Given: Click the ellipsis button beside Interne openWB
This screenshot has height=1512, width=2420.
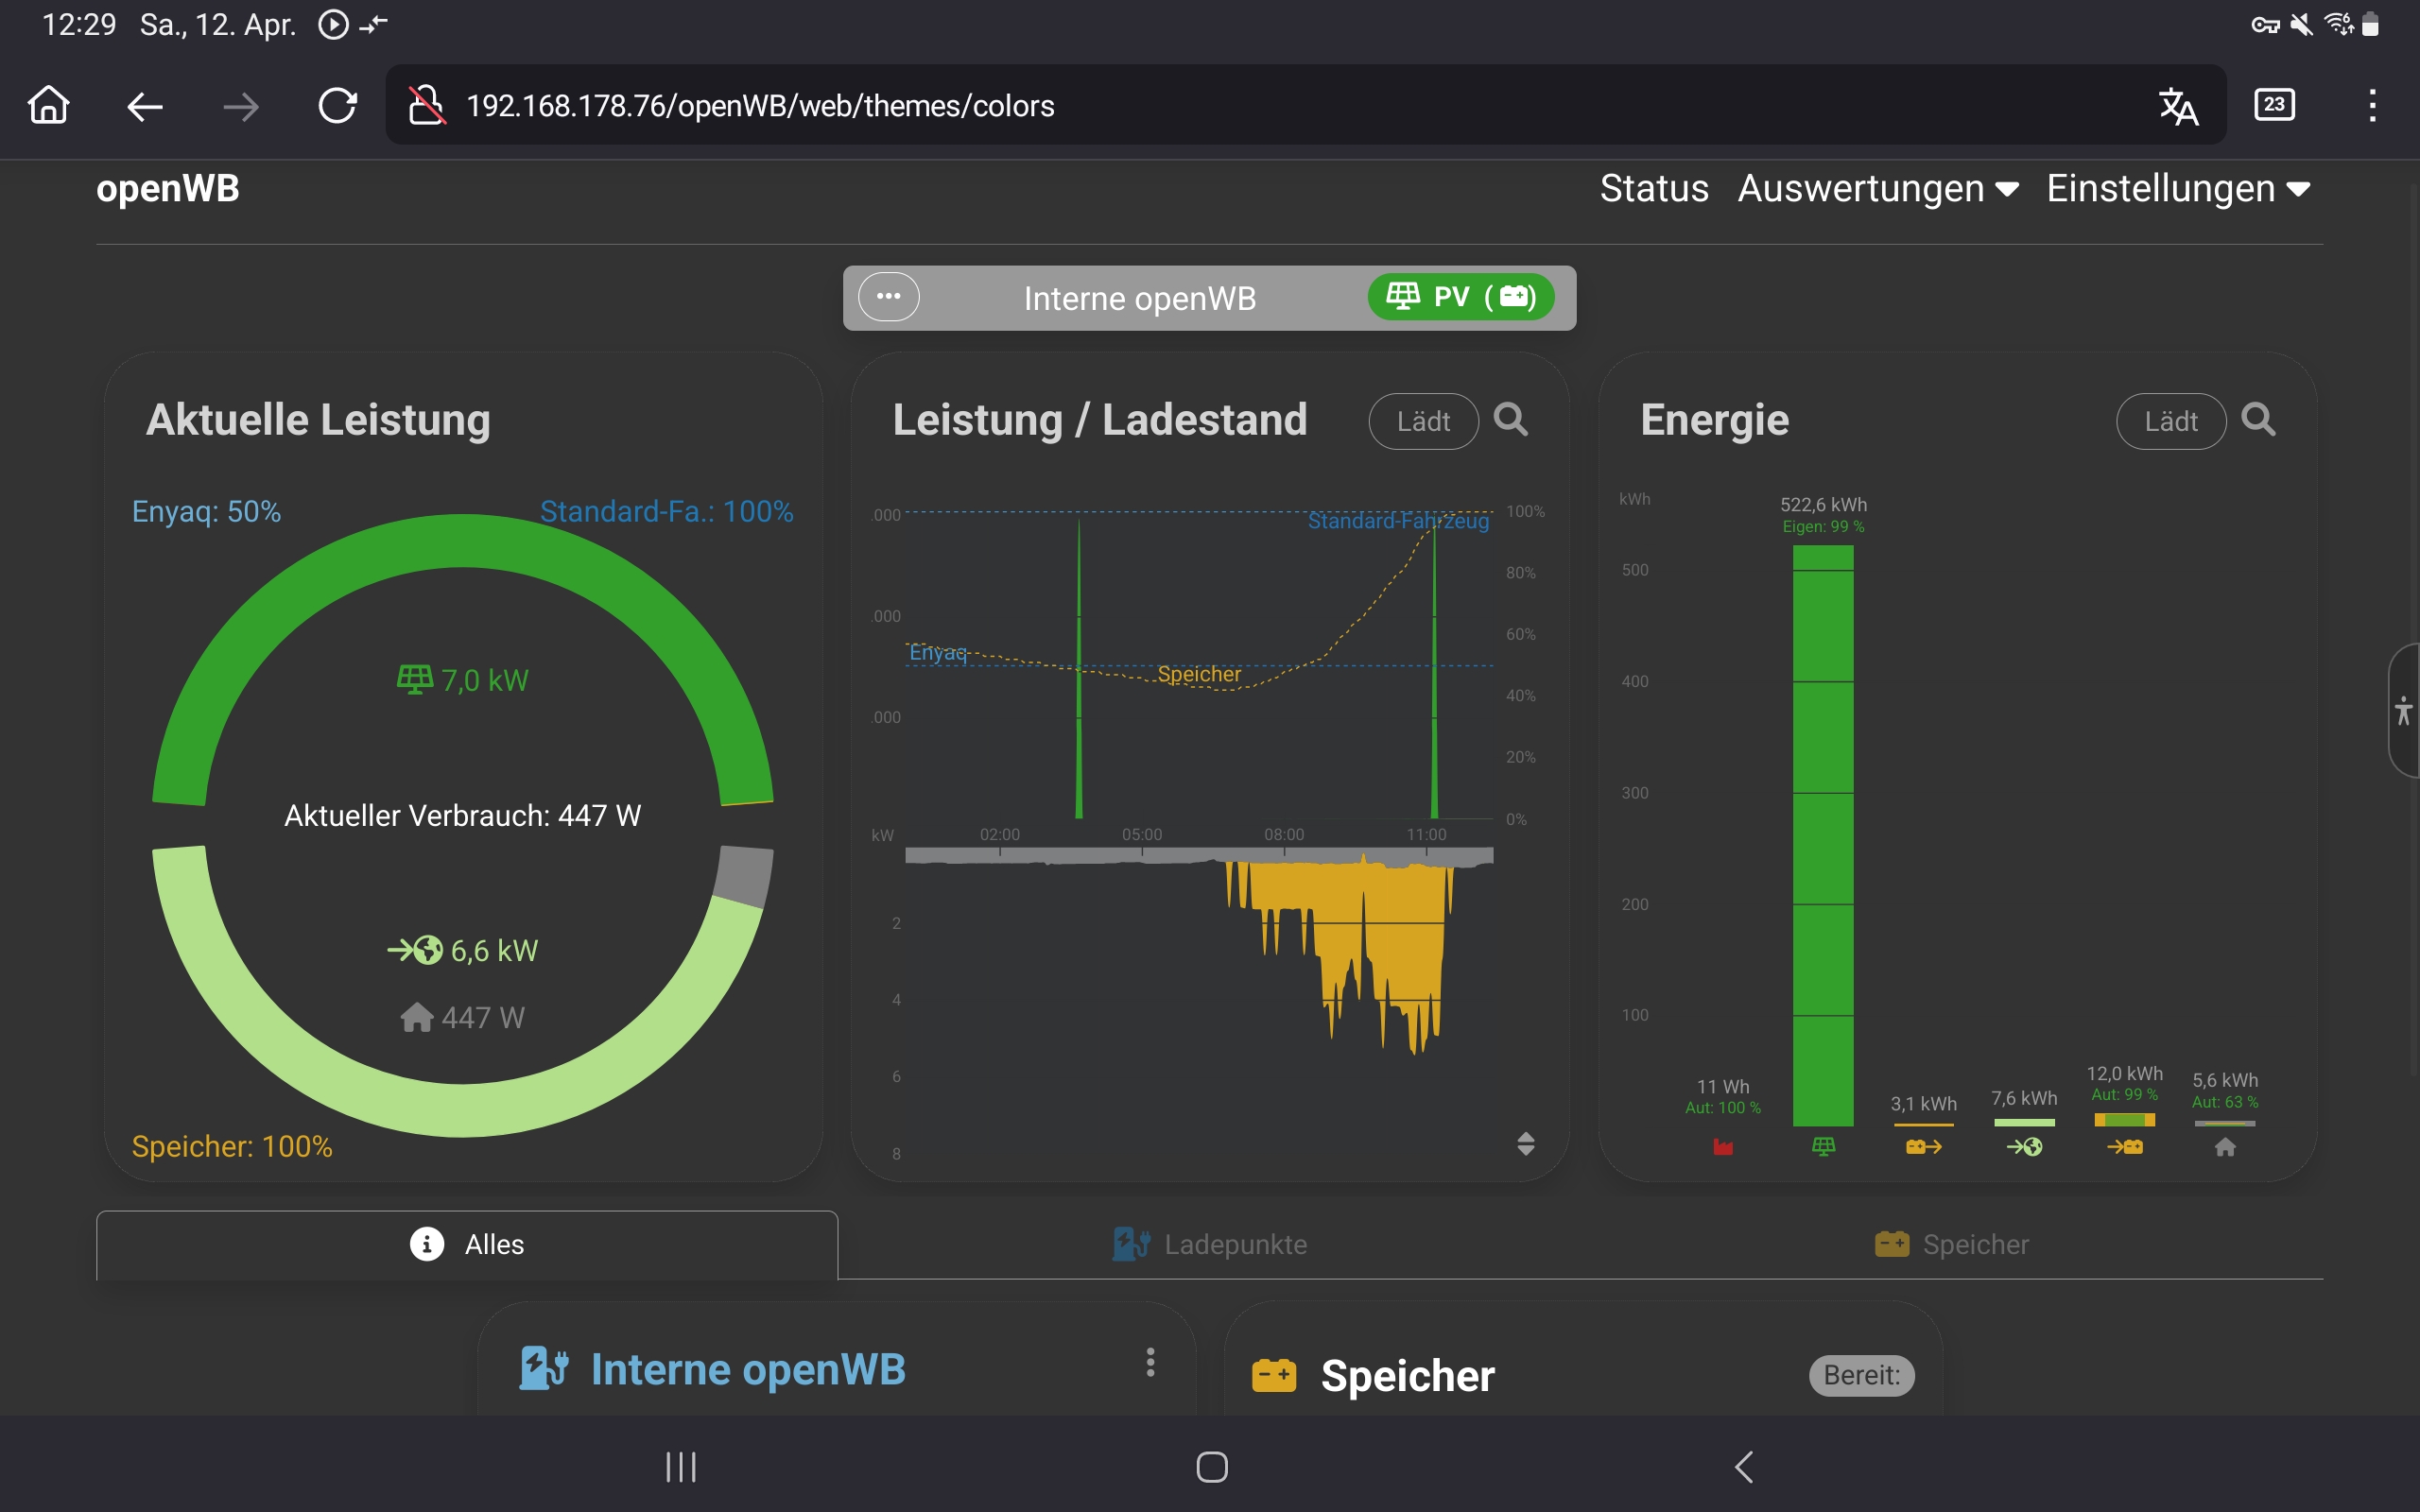Looking at the screenshot, I should (x=888, y=297).
